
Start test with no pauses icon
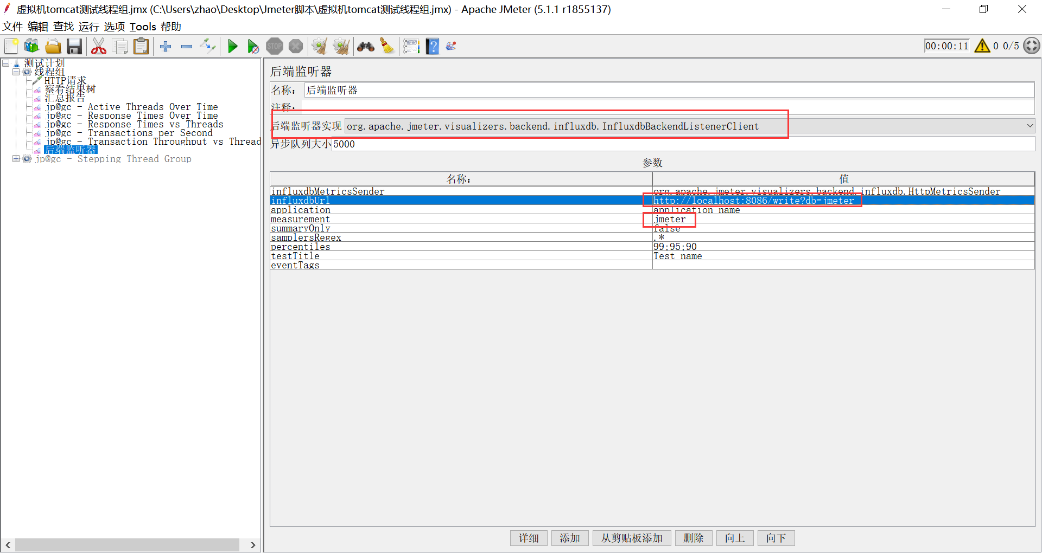253,47
